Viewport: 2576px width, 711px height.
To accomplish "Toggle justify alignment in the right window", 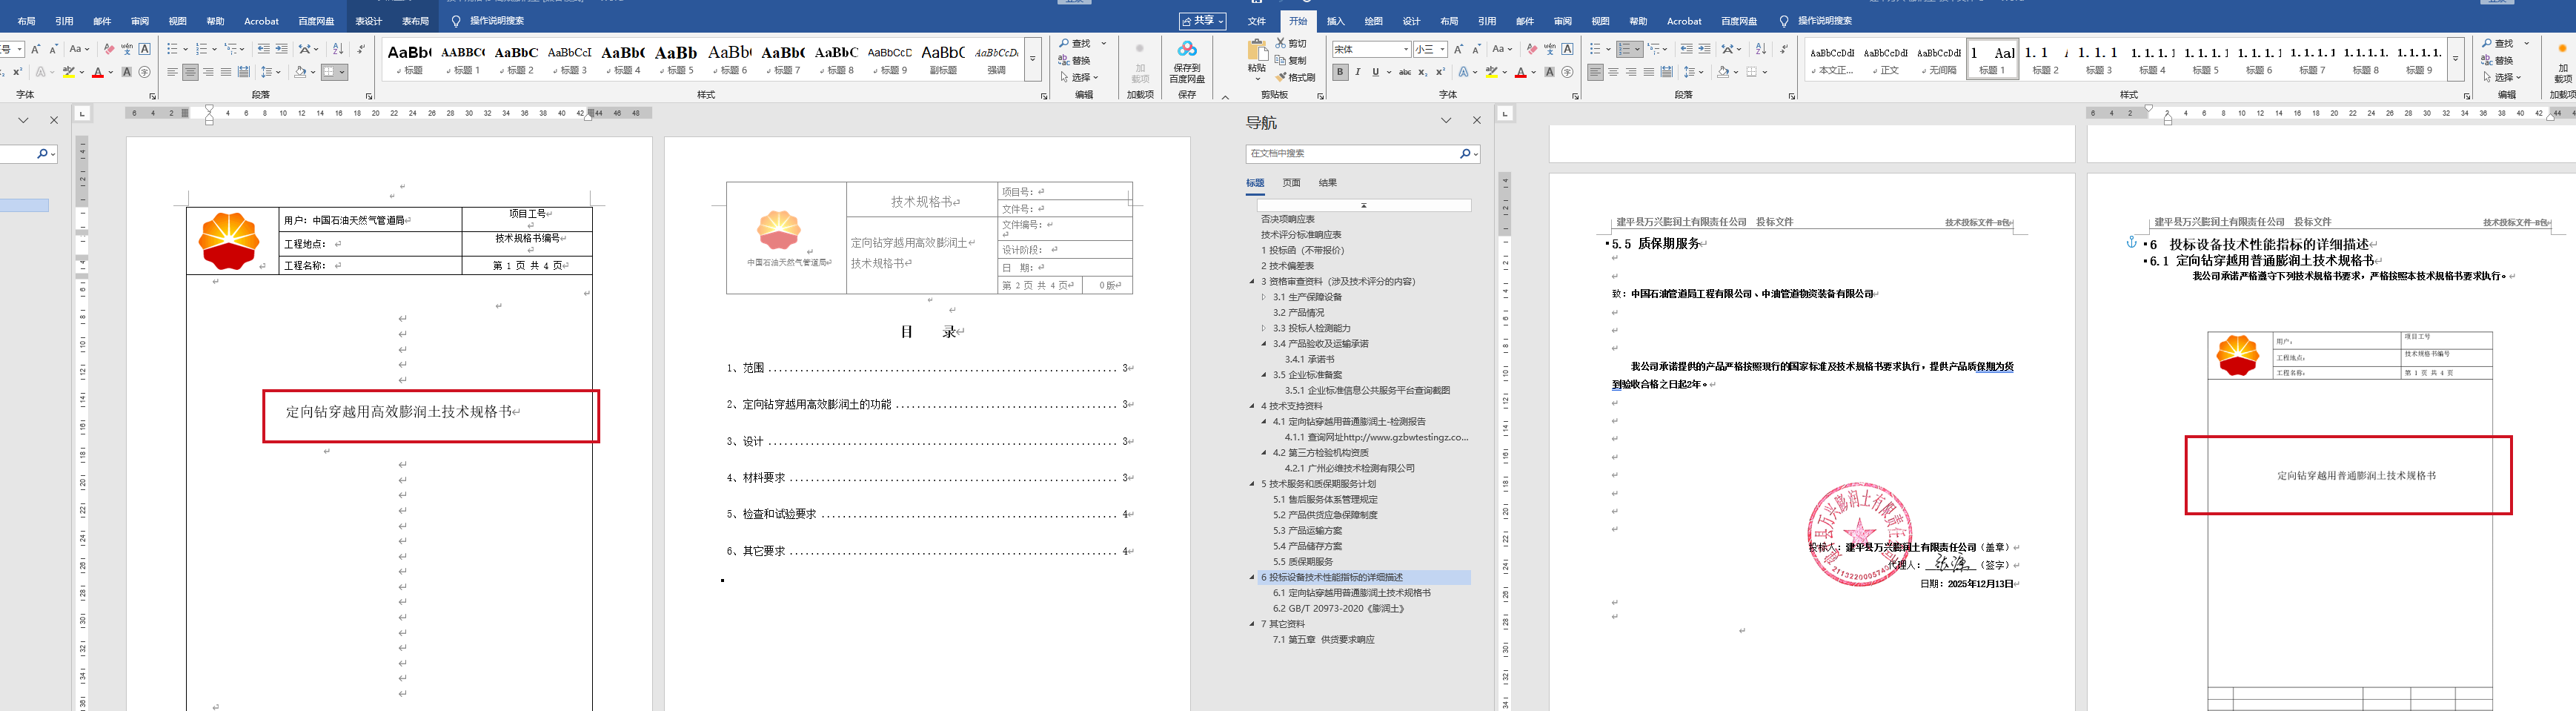I will point(1649,72).
